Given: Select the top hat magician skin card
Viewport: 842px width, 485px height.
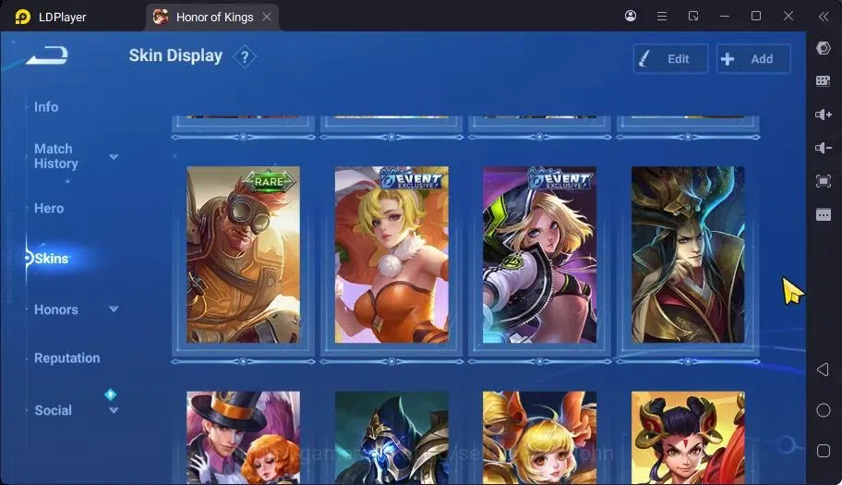Looking at the screenshot, I should coord(243,438).
